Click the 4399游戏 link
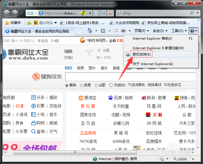The height and width of the screenshot is (164, 203). pyautogui.click(x=121, y=141)
